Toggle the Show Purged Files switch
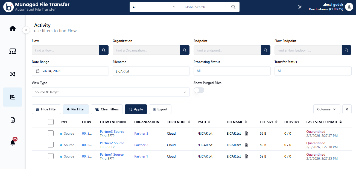 (x=199, y=90)
